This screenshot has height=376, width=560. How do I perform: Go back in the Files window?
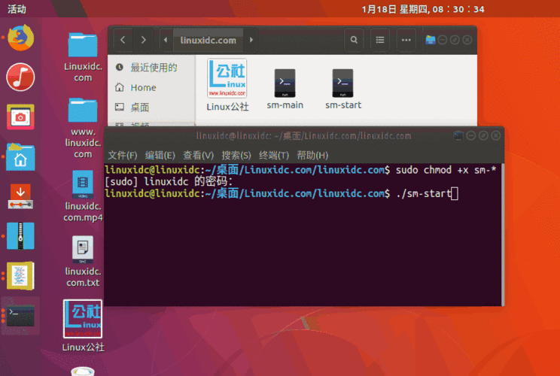pos(123,40)
